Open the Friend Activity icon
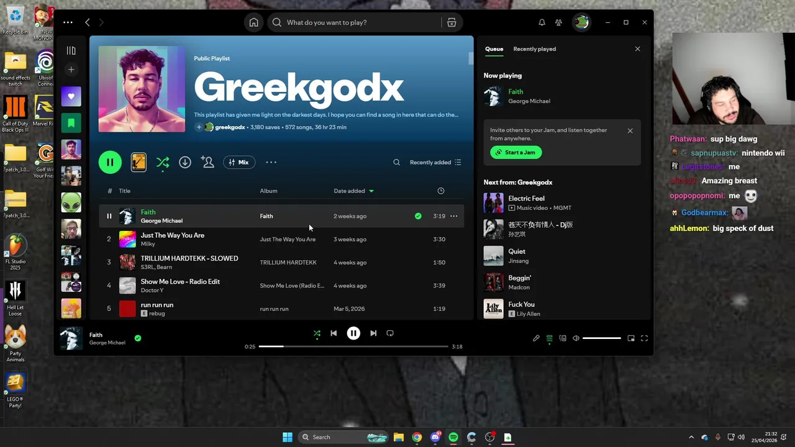795x447 pixels. (558, 22)
